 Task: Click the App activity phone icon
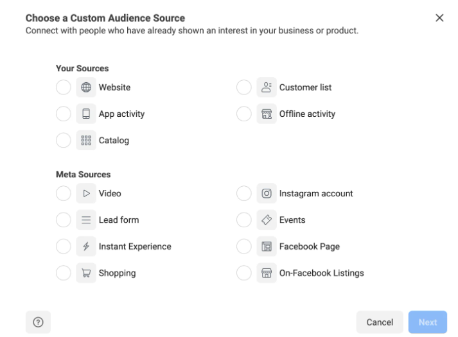tap(85, 114)
